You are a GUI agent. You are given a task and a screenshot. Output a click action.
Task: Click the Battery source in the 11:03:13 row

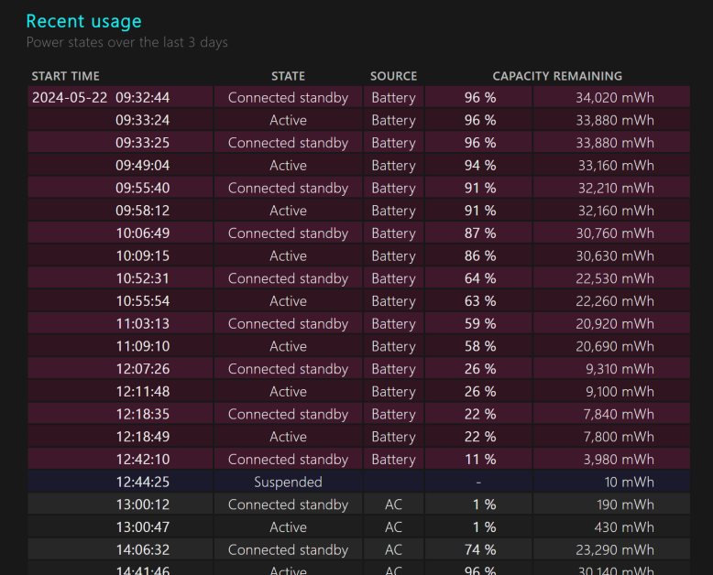[x=393, y=324]
